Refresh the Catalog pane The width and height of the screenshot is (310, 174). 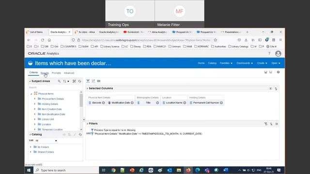pos(80,134)
